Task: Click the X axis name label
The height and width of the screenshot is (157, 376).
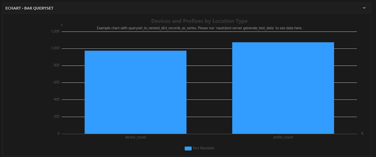Action: (x=362, y=134)
